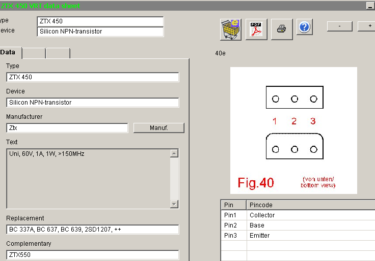Viewport: 375px width, 261px height.
Task: Select the Collector cell
Action: tap(311, 215)
